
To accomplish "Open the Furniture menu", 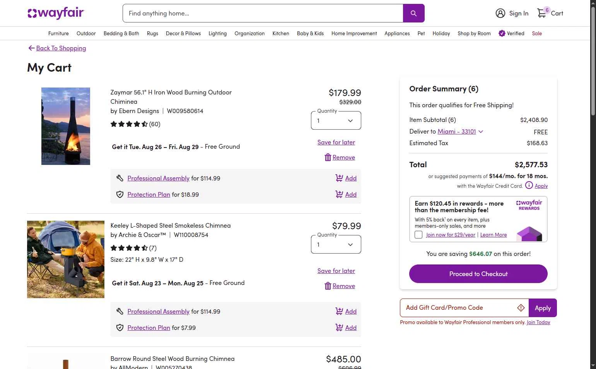I will [x=58, y=33].
